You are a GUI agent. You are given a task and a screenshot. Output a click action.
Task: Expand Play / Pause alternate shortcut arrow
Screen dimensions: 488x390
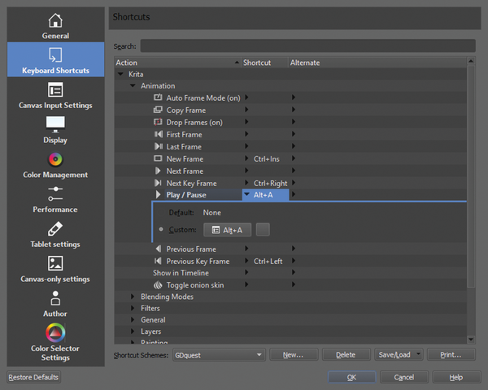(x=293, y=194)
